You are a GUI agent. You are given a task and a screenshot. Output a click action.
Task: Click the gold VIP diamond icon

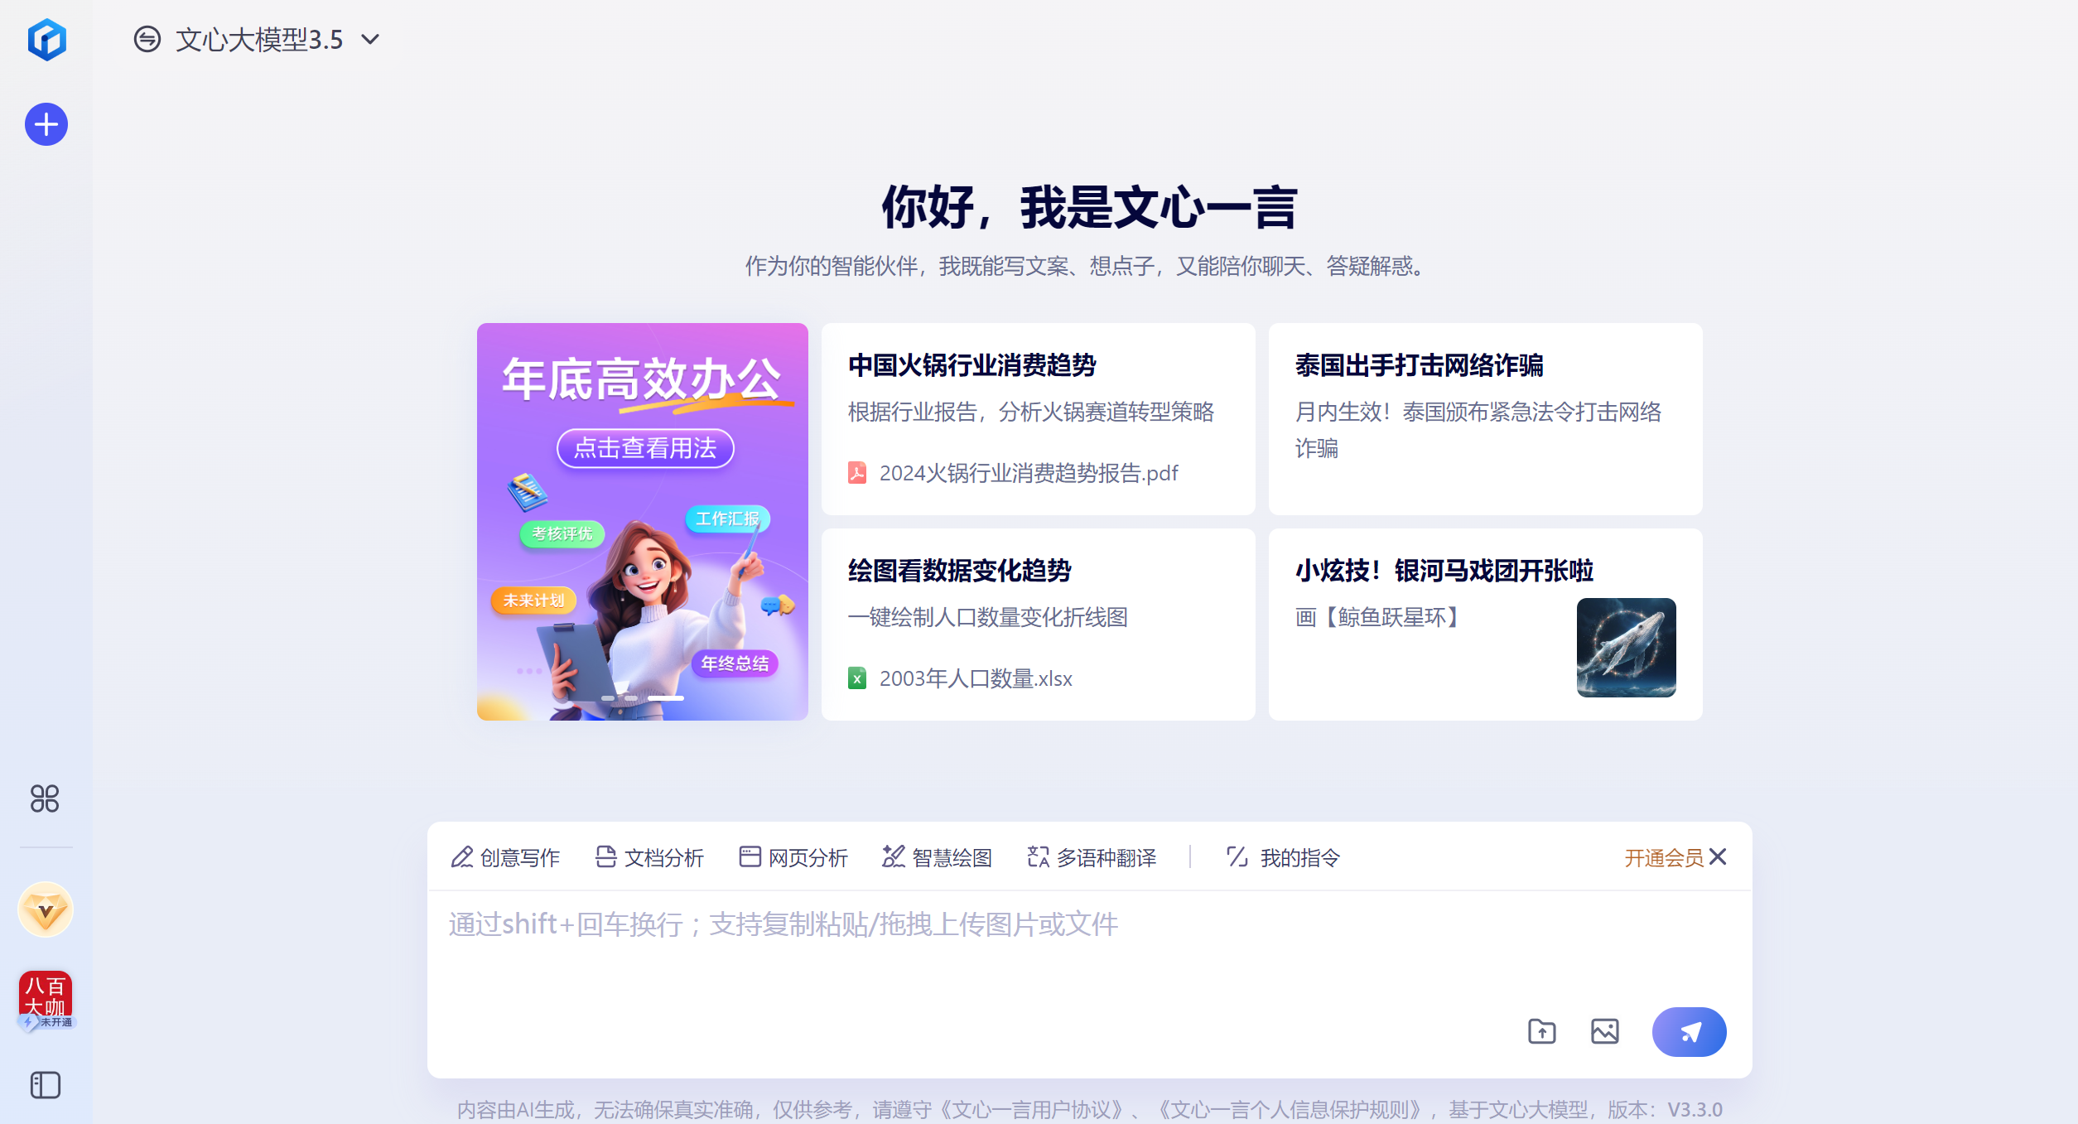(x=46, y=909)
